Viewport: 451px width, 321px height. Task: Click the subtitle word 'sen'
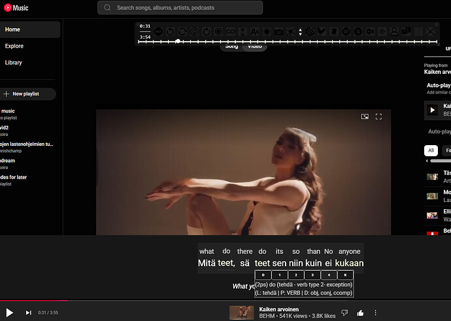point(279,263)
